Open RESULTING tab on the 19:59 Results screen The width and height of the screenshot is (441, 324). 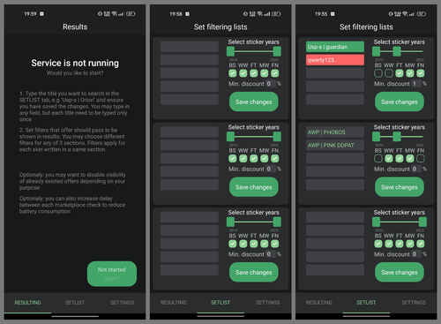(x=27, y=303)
